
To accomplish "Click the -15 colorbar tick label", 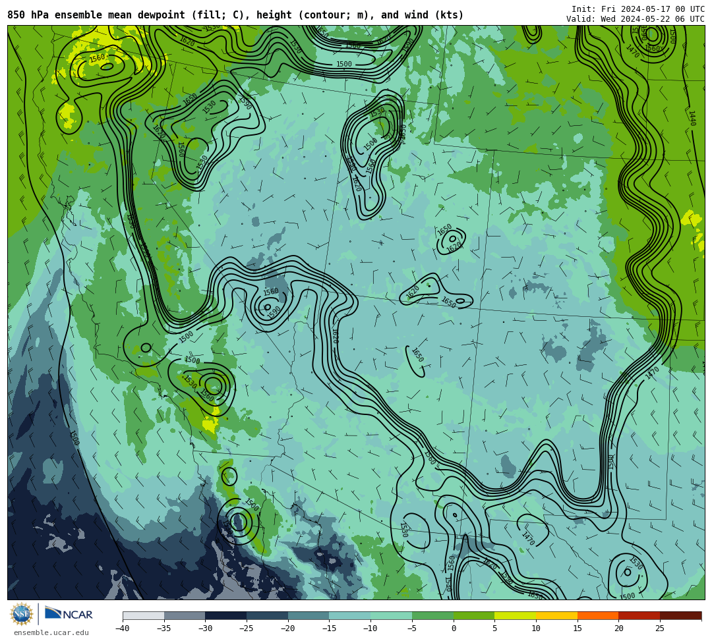I will [x=329, y=628].
